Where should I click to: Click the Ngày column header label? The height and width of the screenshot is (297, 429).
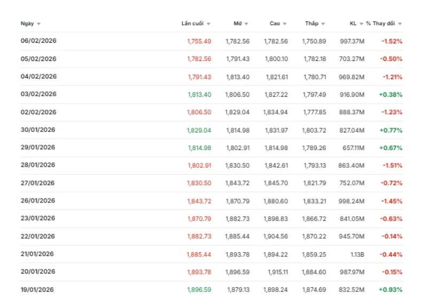coord(27,24)
